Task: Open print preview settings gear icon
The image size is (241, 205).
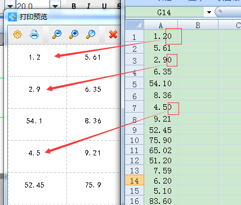Action: coord(17,34)
